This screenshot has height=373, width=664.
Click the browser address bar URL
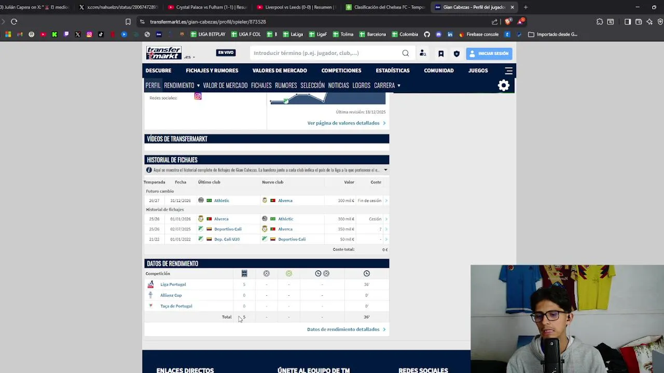pyautogui.click(x=208, y=22)
